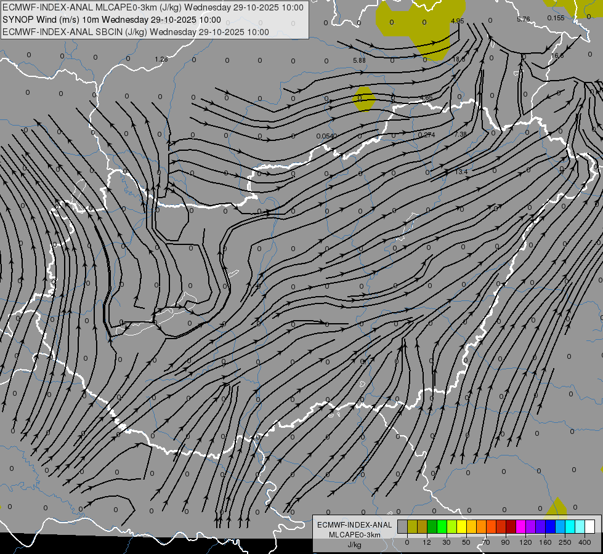Pick the dark red legend swatch

click(x=511, y=526)
